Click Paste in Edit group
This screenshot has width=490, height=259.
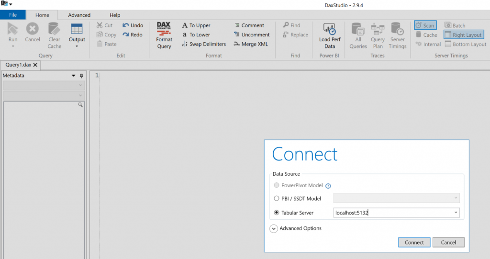point(107,44)
